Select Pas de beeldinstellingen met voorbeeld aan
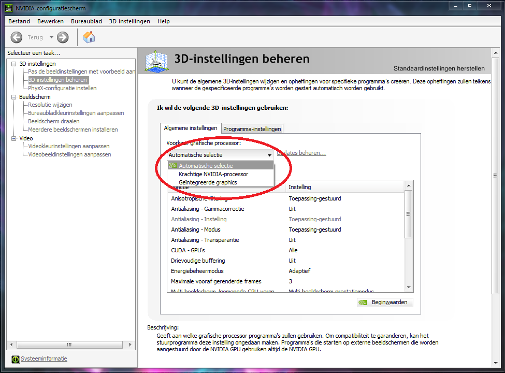This screenshot has height=373, width=505. click(81, 71)
